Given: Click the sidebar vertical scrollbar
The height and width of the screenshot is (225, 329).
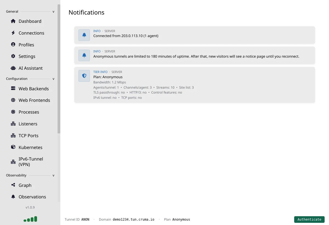Looking at the screenshot, I should click(59, 69).
